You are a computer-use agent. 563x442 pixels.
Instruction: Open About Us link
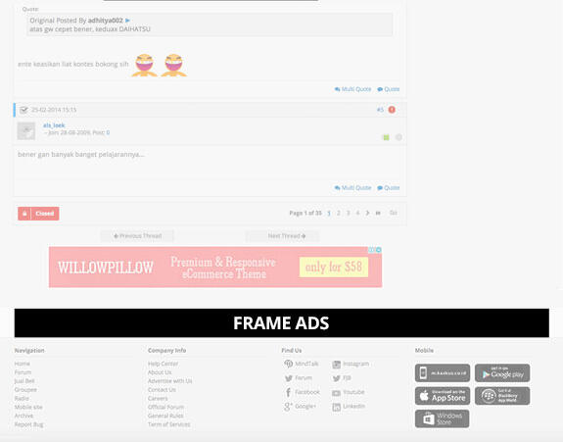pyautogui.click(x=160, y=372)
